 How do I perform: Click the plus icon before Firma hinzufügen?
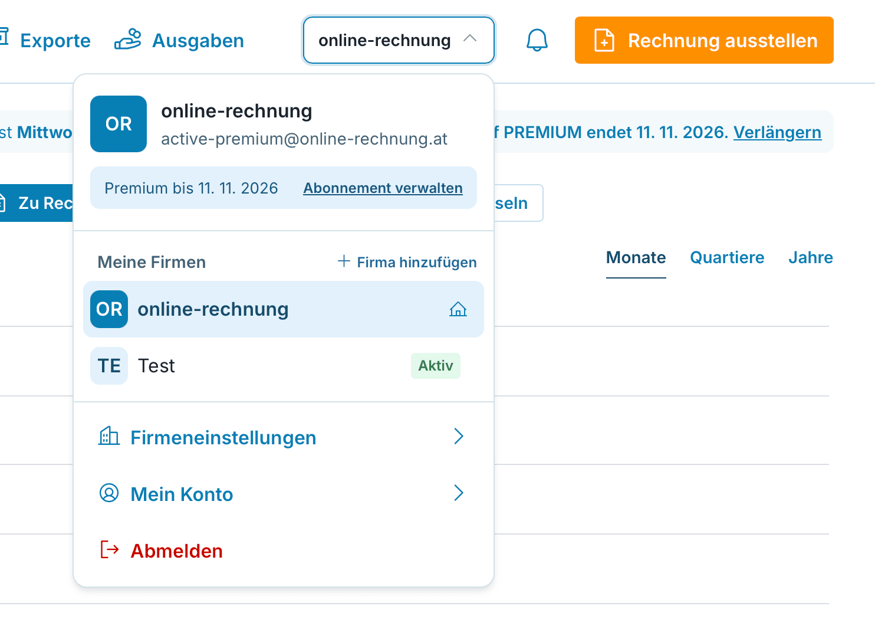point(344,261)
